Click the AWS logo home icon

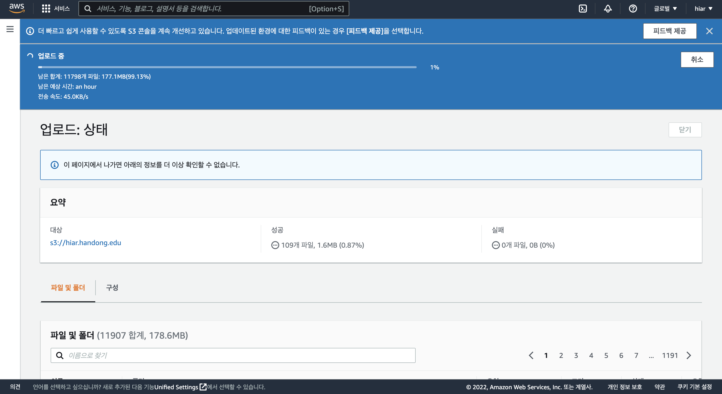point(17,9)
